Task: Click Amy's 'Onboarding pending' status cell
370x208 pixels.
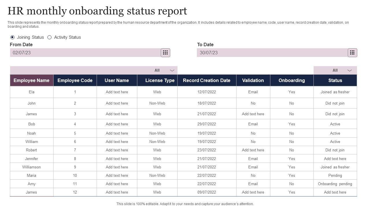Action: 335,184
